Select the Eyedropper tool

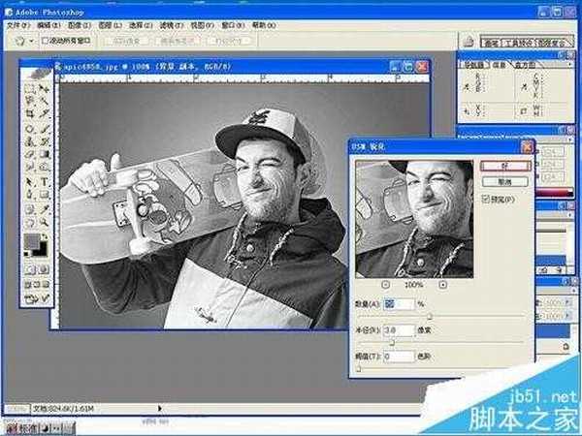pos(45,209)
